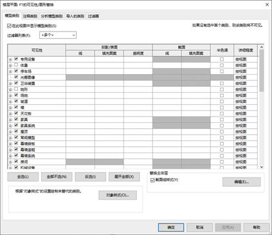Click the 详细程度 column header
The image size is (272, 235).
(x=246, y=50)
